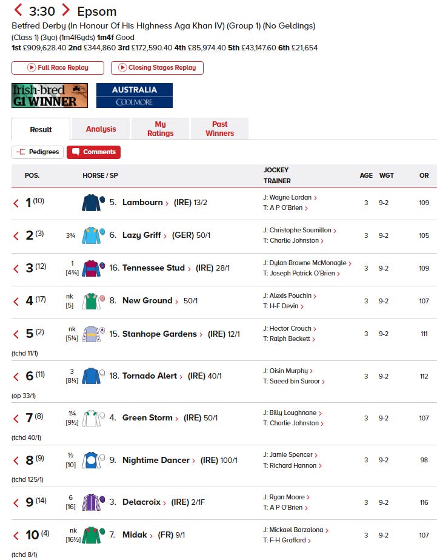
Task: Click Nightime Dancer's blue disc silks icon
Action: tap(93, 460)
